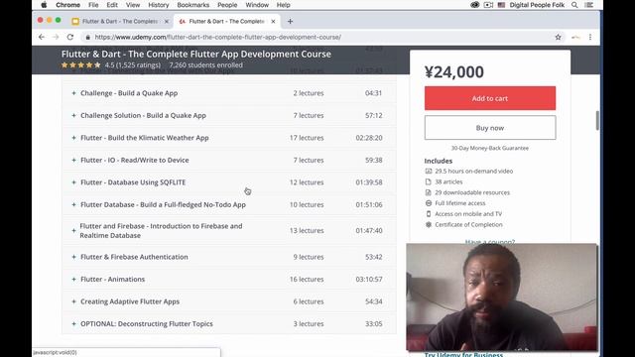Screen dimensions: 635x357
Task: Bookmark page with star icon
Action: (558, 37)
